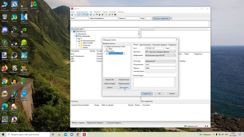Click the Новая закладка button
This screenshot has width=244, height=137.
point(109,84)
